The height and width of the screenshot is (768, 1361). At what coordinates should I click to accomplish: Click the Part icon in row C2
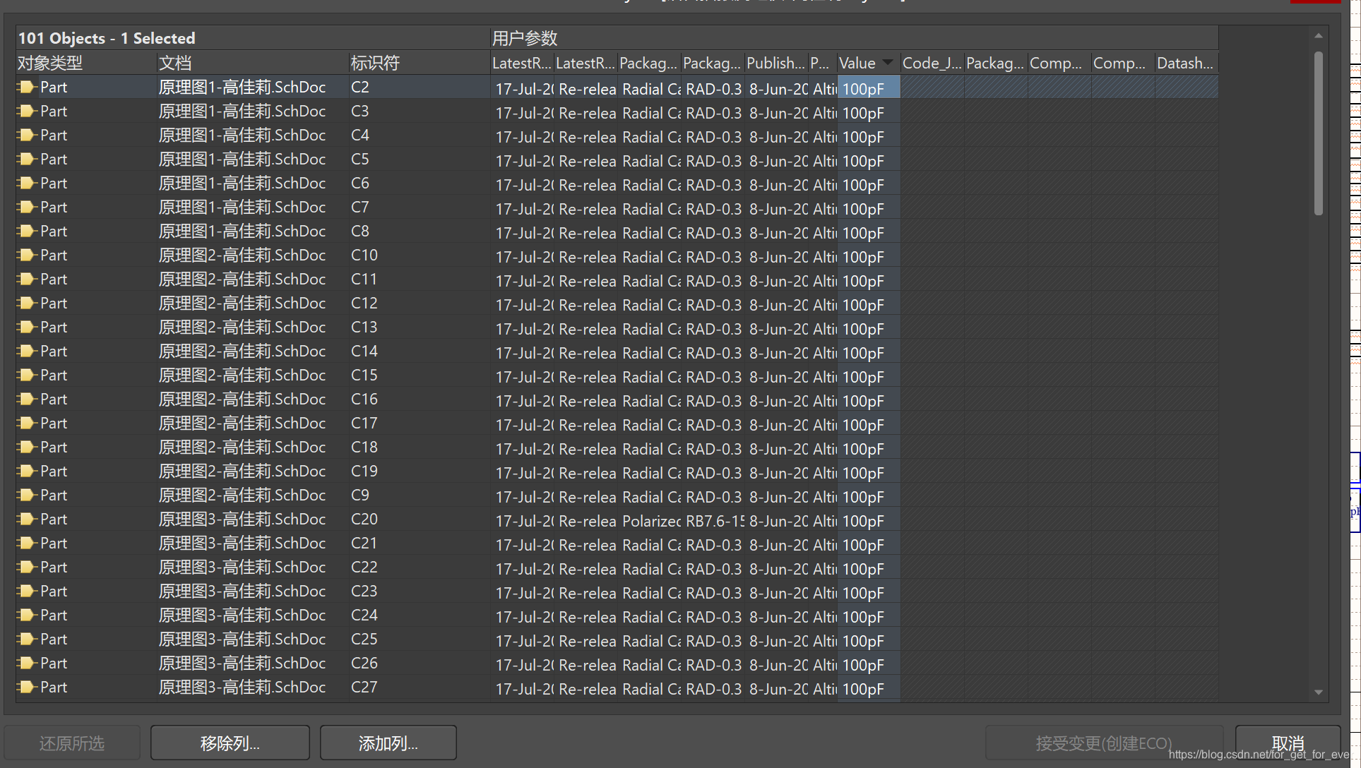pyautogui.click(x=27, y=88)
